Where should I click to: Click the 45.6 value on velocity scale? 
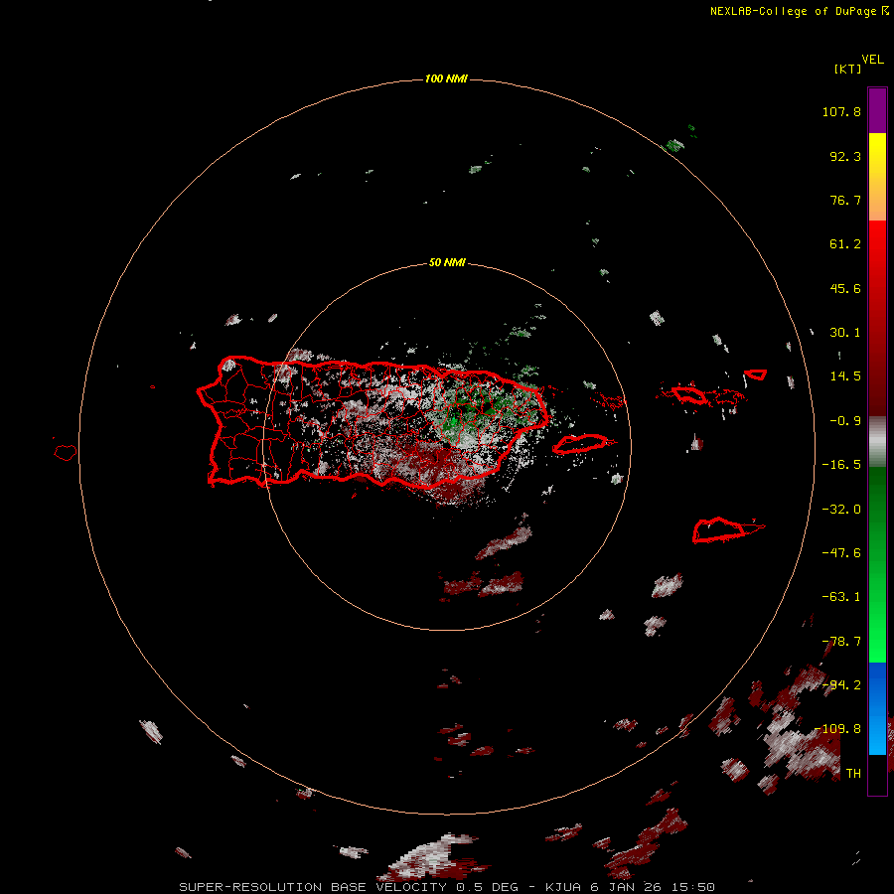pos(845,288)
